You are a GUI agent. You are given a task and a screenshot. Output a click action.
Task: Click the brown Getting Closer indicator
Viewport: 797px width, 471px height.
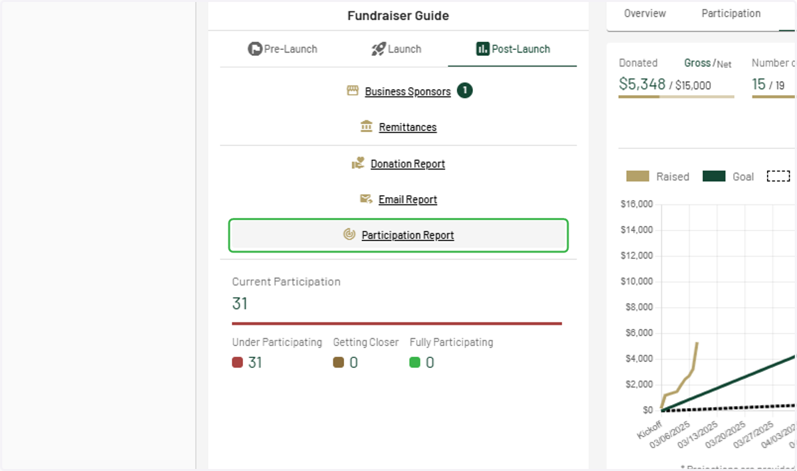pos(339,363)
